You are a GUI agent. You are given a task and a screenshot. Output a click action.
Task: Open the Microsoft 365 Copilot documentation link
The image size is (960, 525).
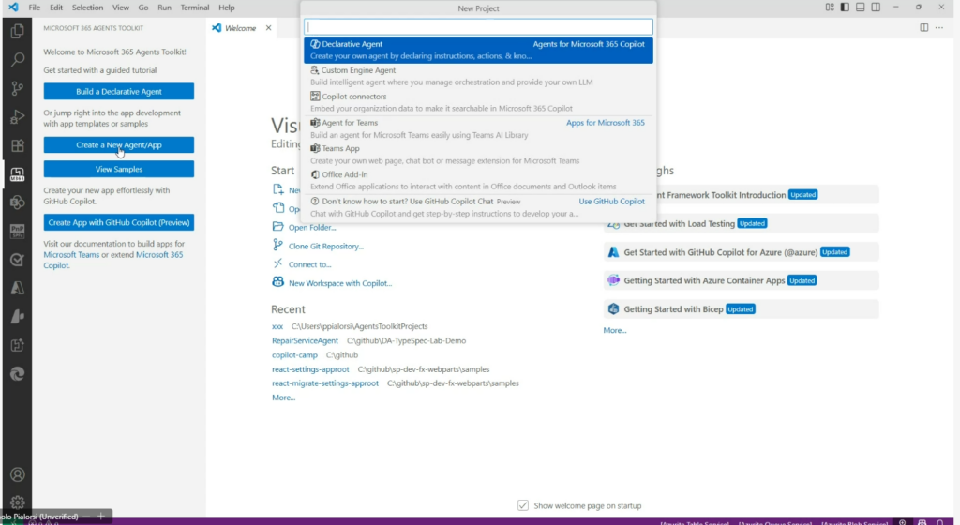click(x=113, y=260)
